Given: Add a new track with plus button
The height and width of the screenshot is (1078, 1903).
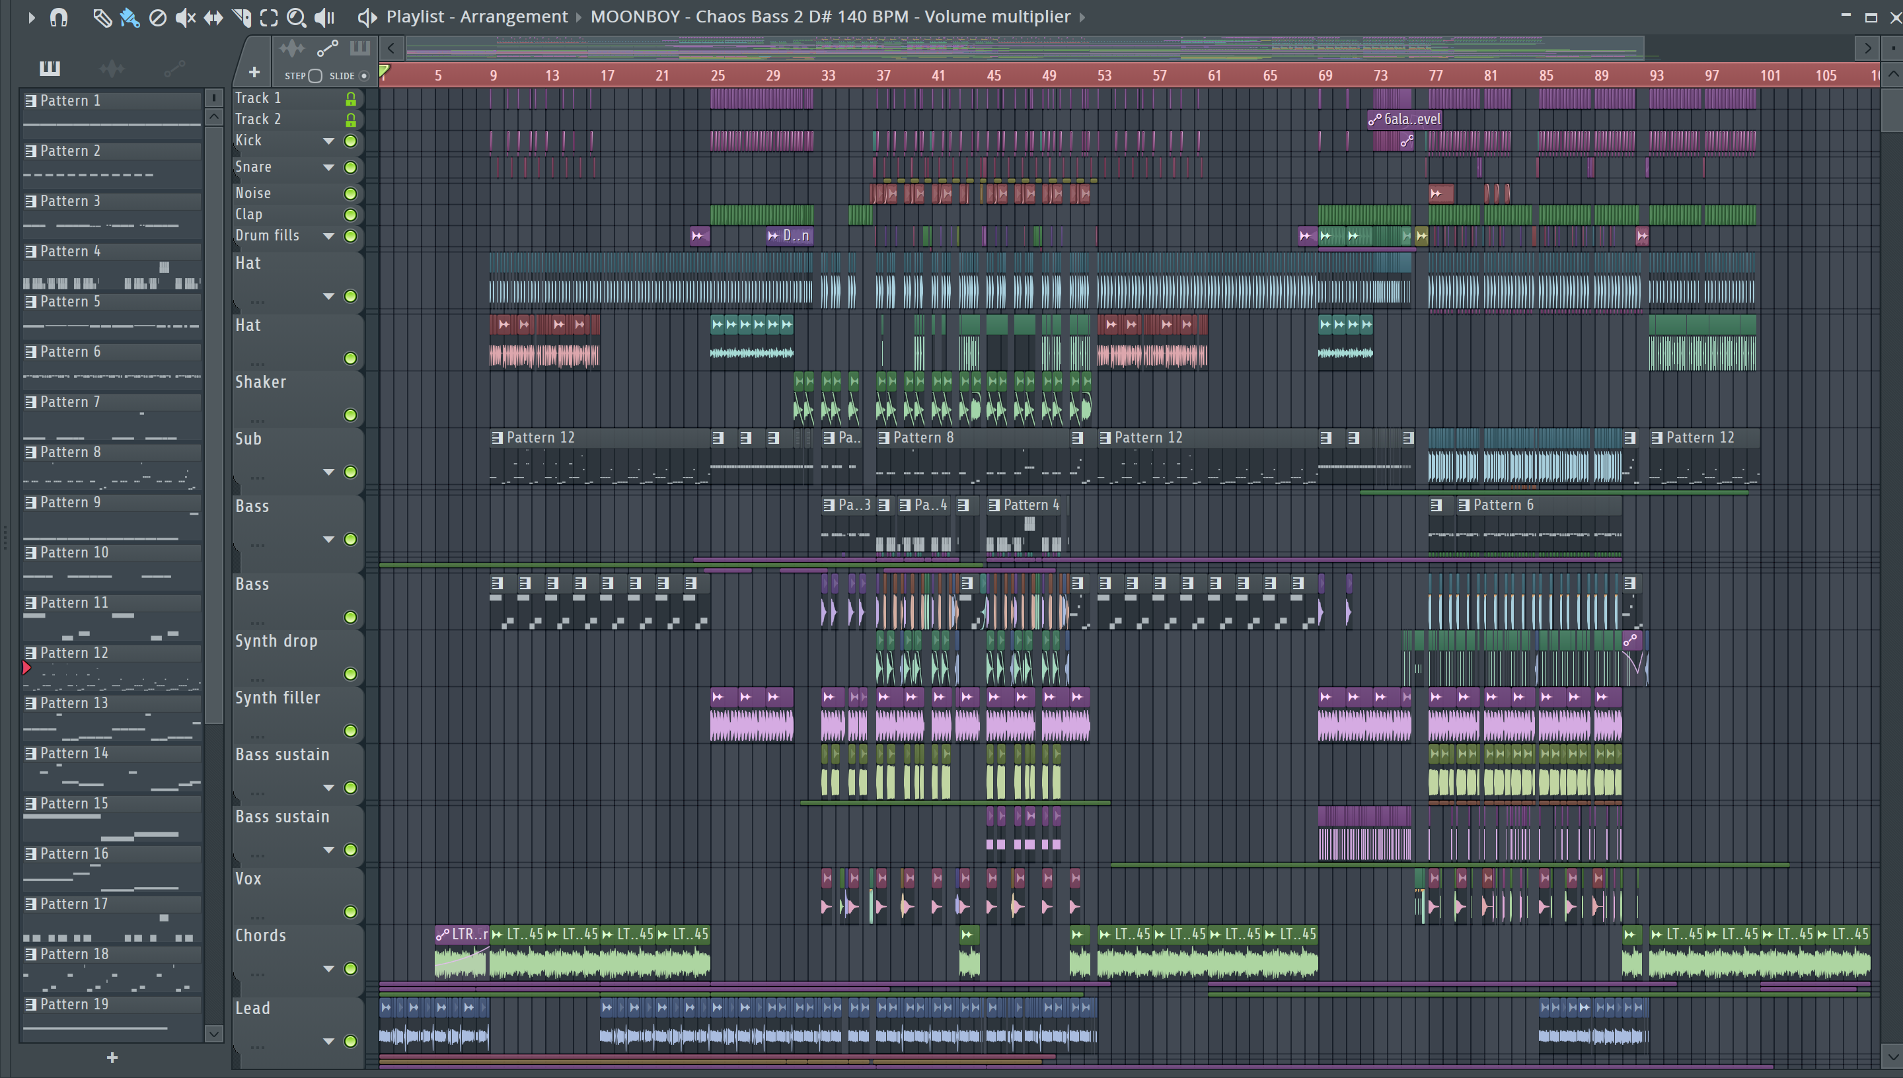Looking at the screenshot, I should coord(254,73).
